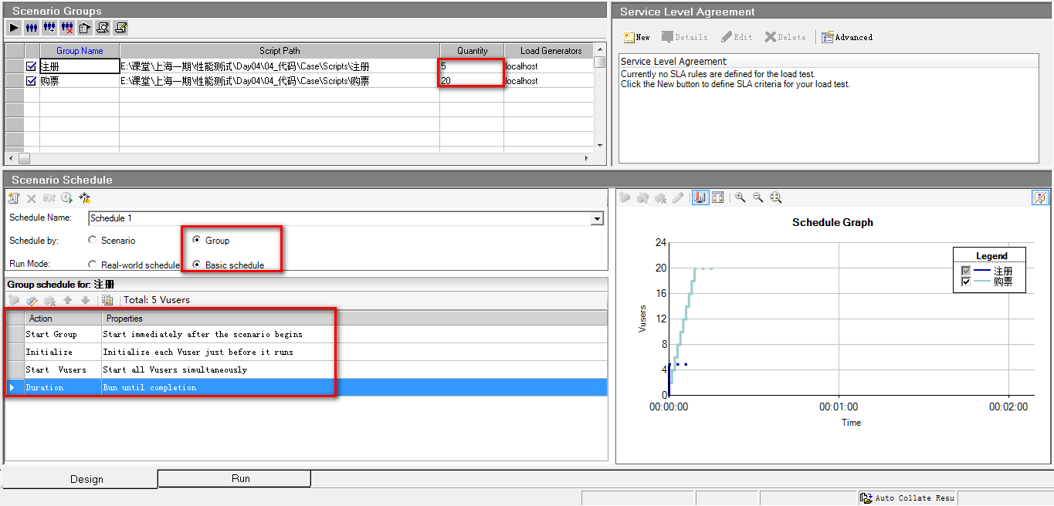Click the 注册 group name cell
Screen dimensions: 1054x506
click(x=80, y=66)
